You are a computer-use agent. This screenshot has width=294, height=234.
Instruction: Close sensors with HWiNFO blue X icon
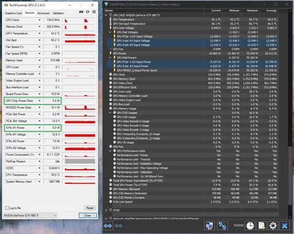pos(284,225)
